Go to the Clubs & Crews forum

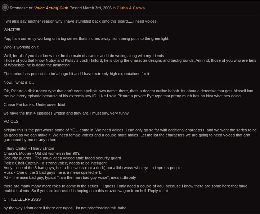130,8
